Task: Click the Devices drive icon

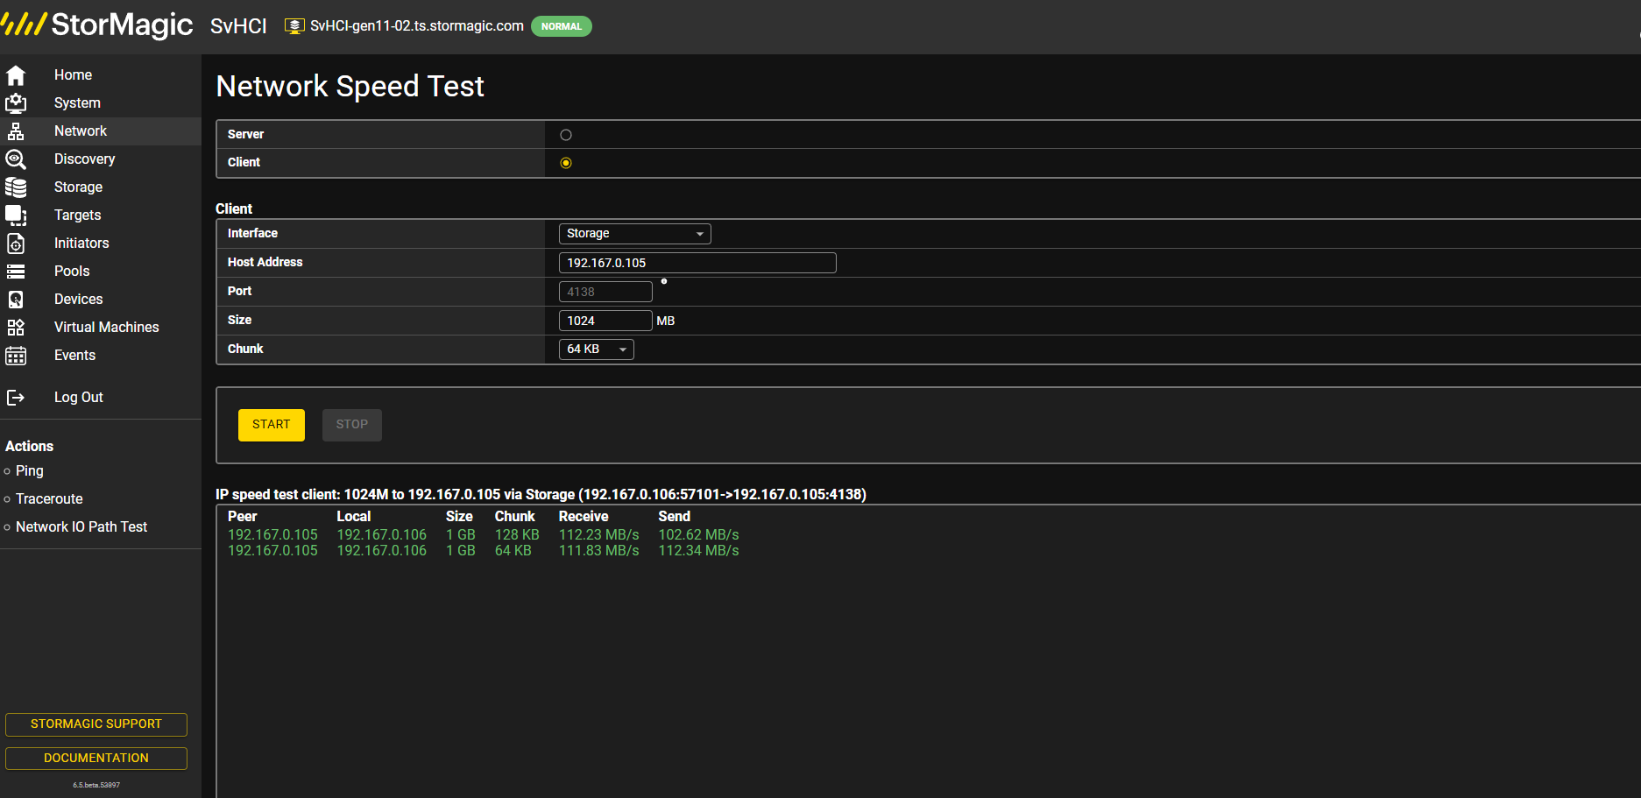Action: click(x=16, y=300)
